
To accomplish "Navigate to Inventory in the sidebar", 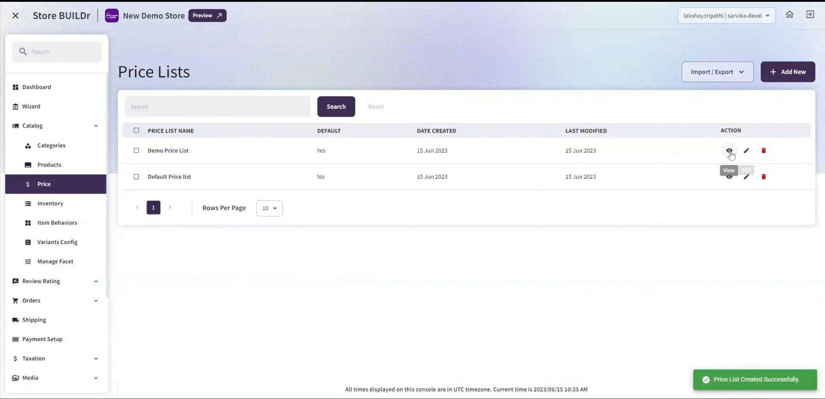I will 50,203.
